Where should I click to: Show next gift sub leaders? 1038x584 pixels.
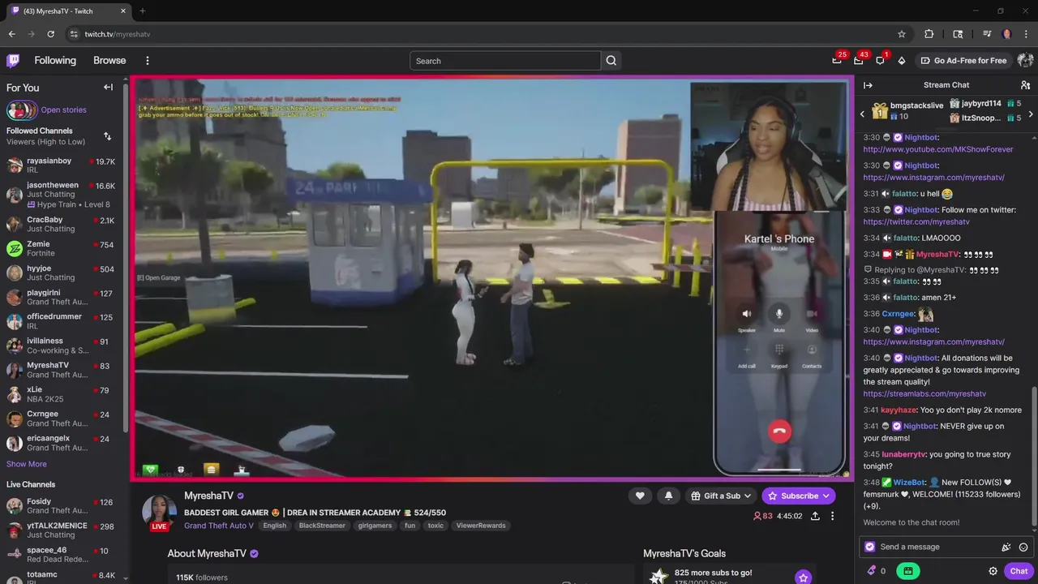[1031, 114]
